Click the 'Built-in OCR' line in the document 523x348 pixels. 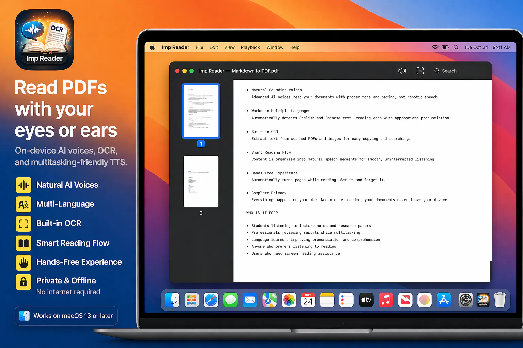pos(265,132)
